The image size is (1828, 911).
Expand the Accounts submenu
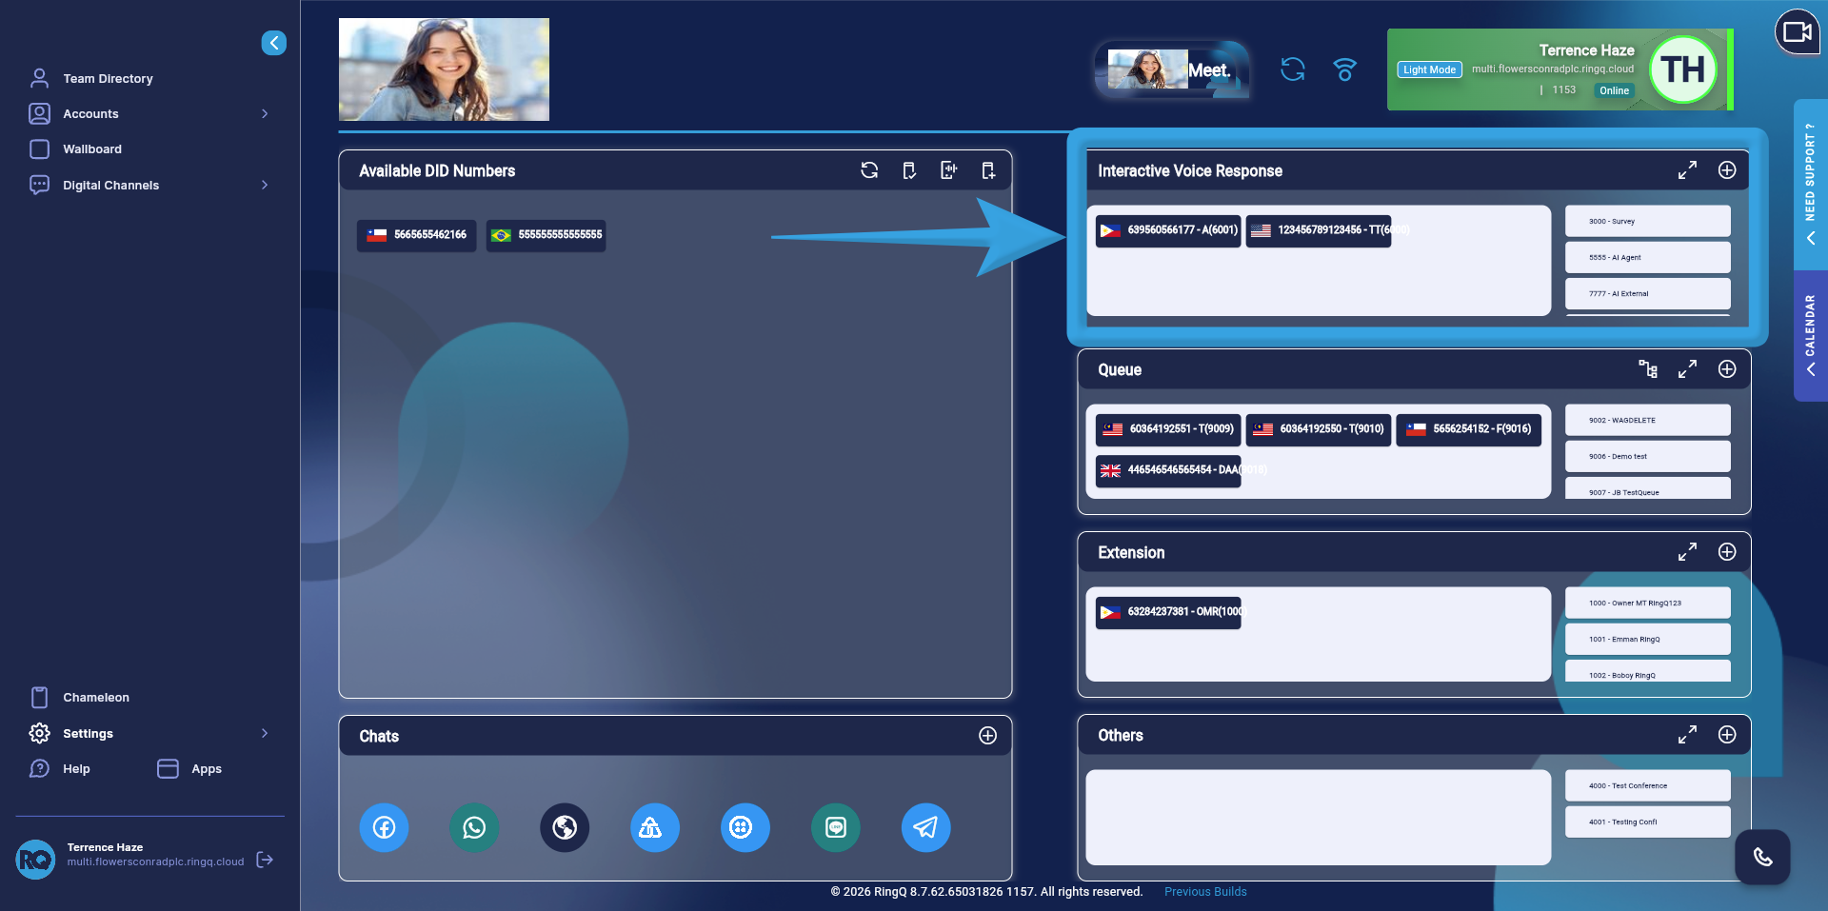[x=265, y=113]
